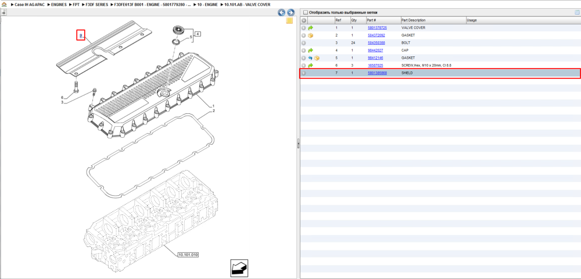Click callout 2 for the gasket
Image resolution: width=581 pixels, height=279 pixels.
point(213,111)
